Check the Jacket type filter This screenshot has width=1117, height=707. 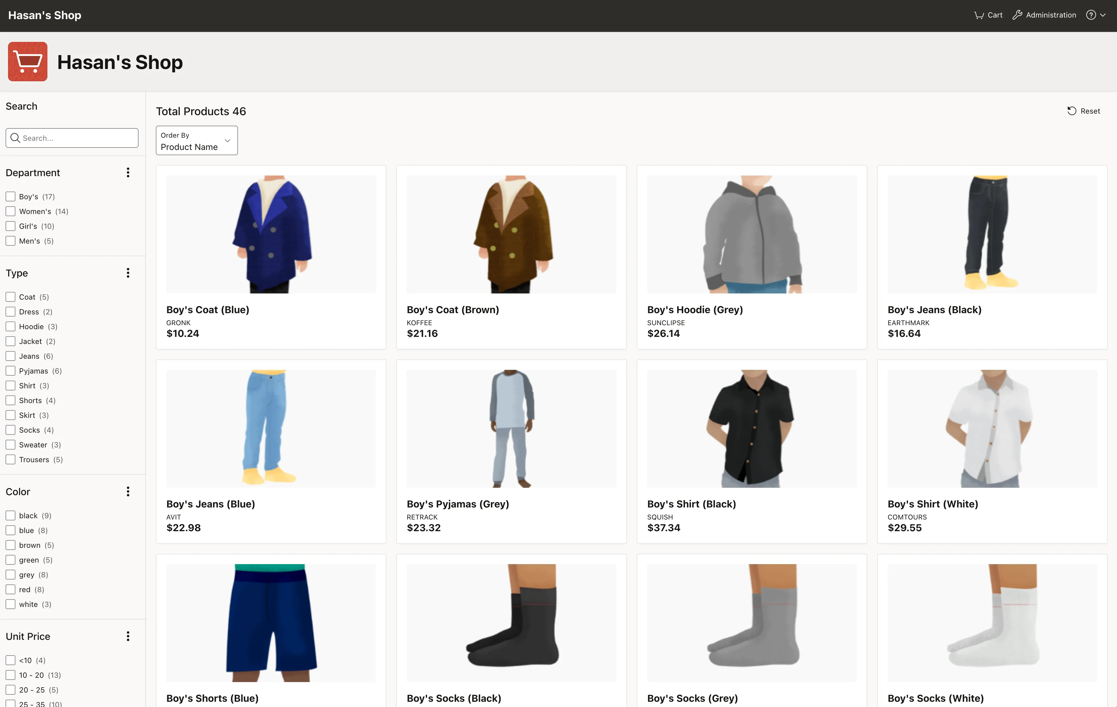(x=11, y=341)
